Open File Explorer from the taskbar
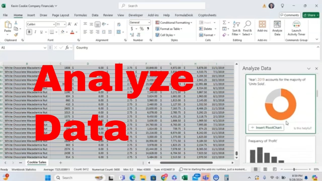The width and height of the screenshot is (322, 181). point(143,178)
